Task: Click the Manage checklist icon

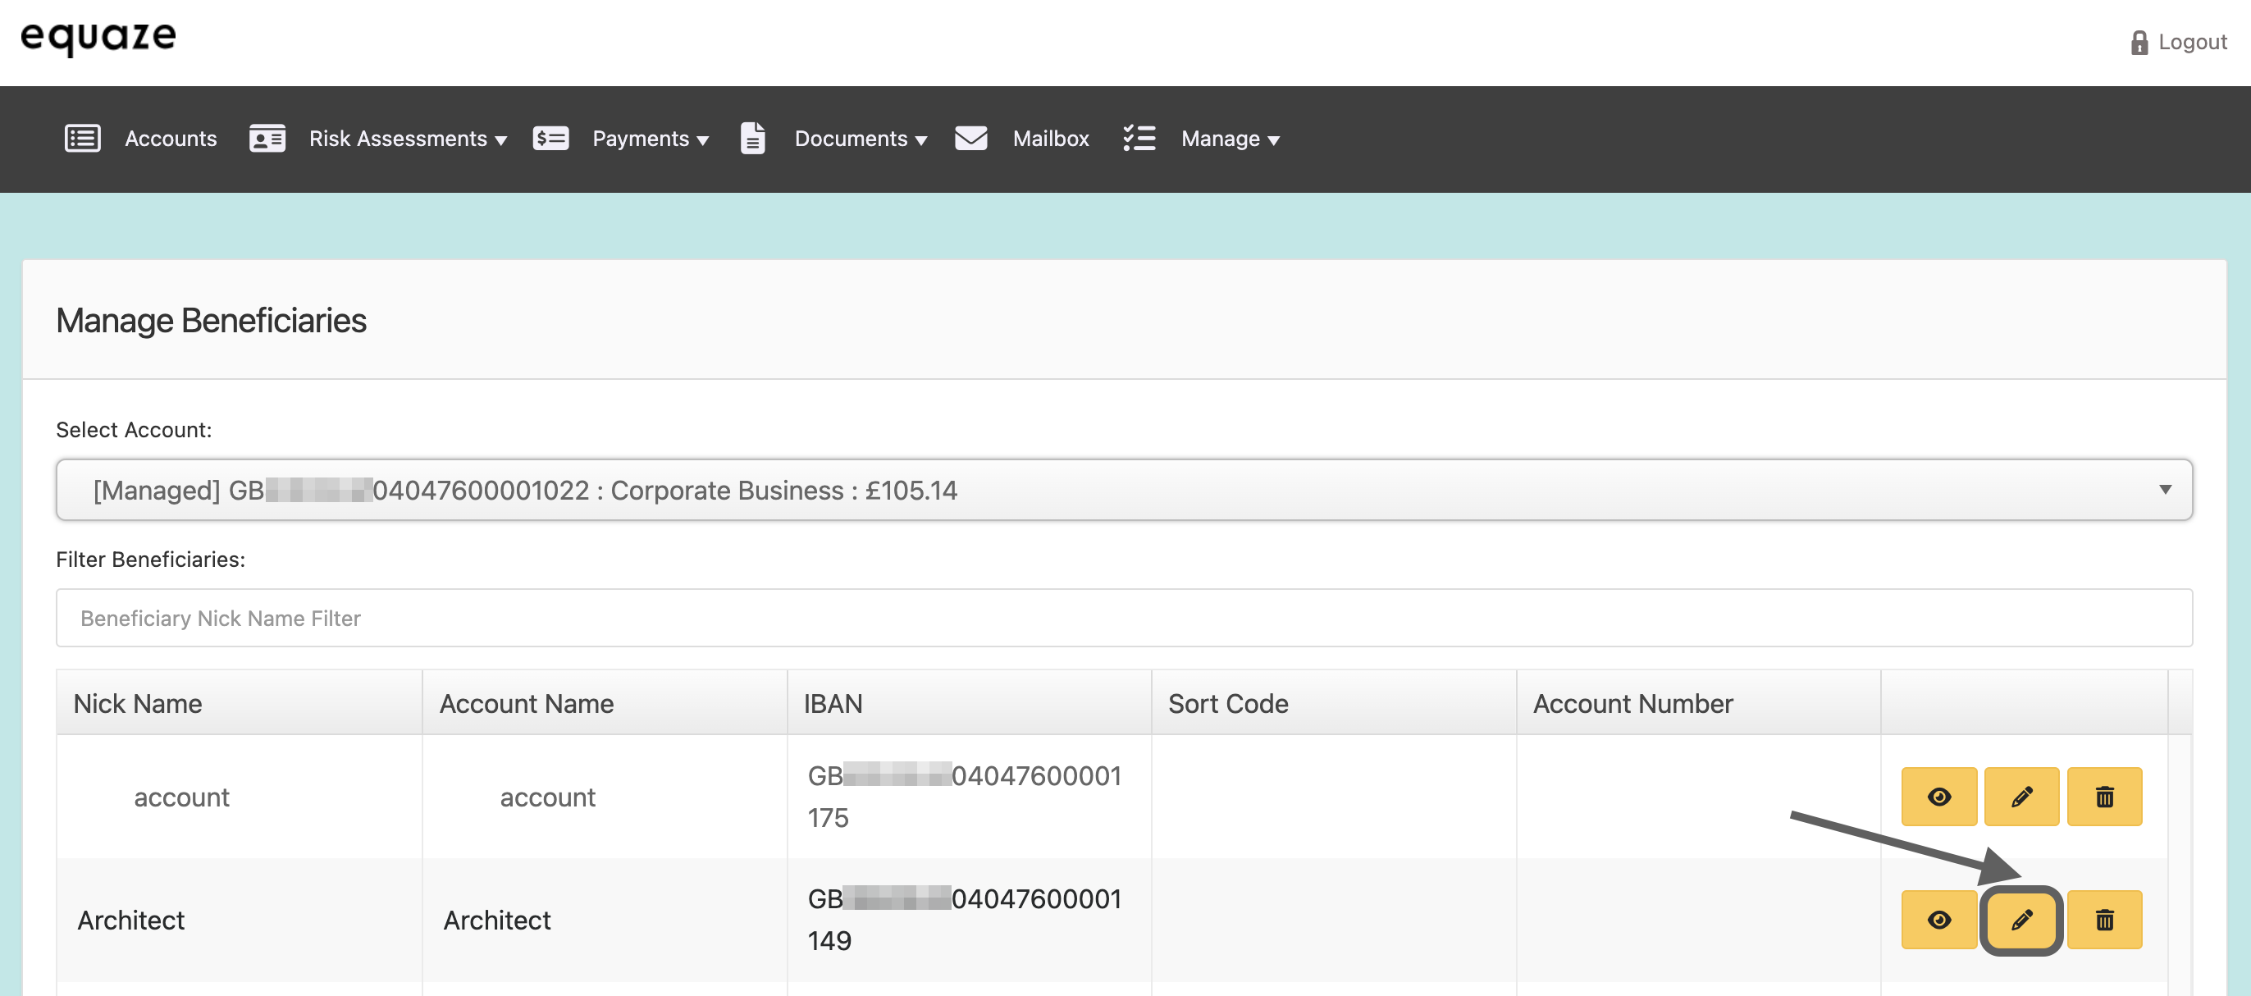Action: click(x=1139, y=138)
